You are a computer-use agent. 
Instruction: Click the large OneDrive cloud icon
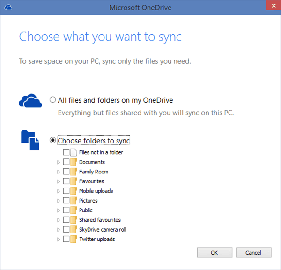30,101
